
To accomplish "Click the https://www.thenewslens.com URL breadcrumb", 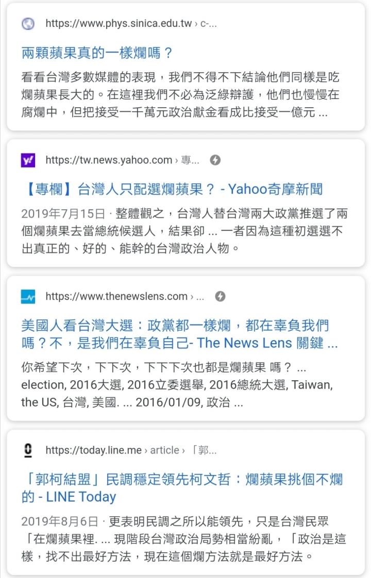I will coord(116,296).
